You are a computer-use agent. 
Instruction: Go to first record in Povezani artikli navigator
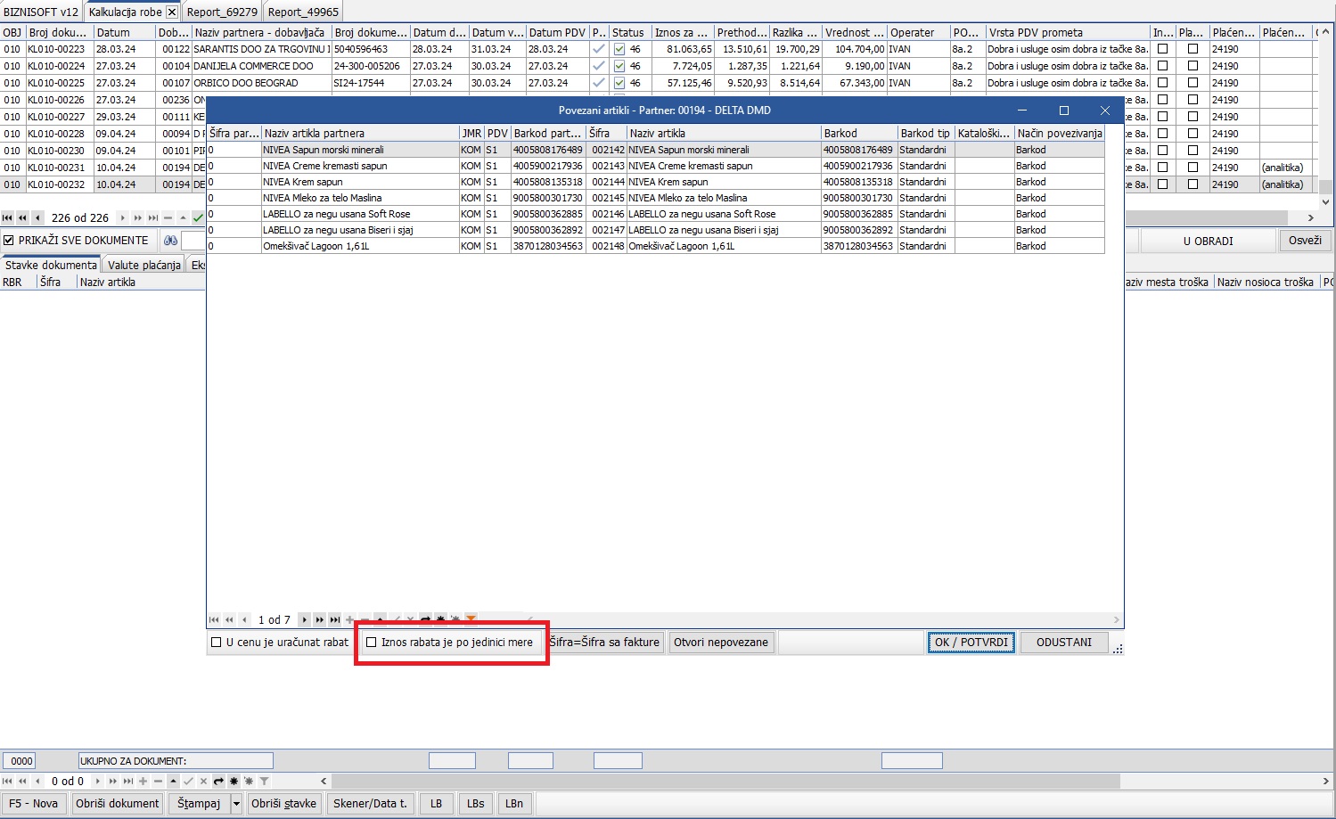(214, 619)
